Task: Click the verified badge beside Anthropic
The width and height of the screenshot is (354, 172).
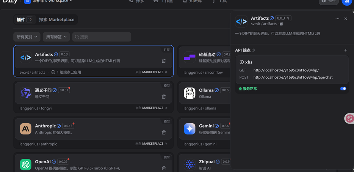Action: click(59, 126)
